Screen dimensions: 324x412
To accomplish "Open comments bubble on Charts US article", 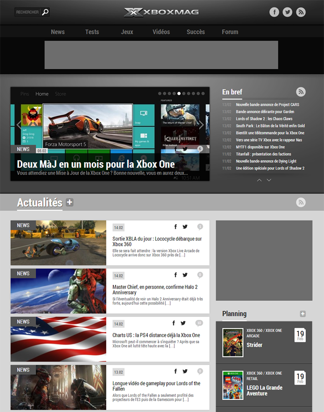I will pyautogui.click(x=199, y=323).
